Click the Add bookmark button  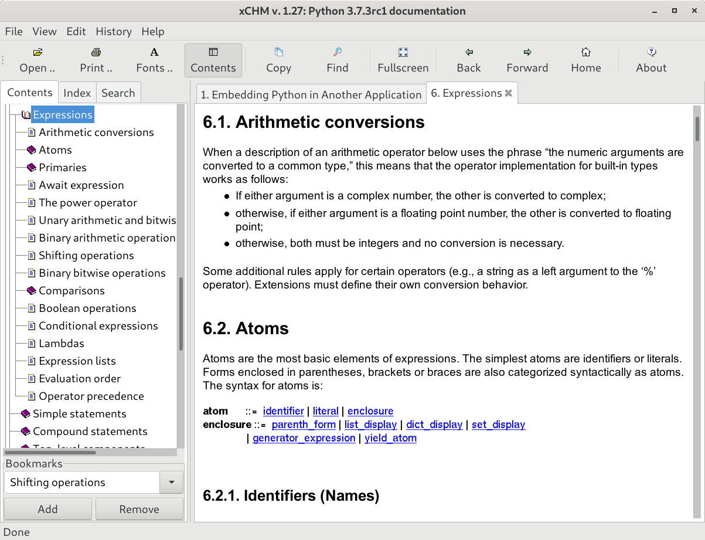click(x=47, y=509)
